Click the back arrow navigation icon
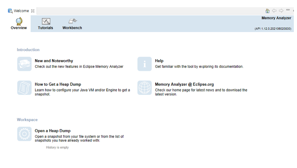 274,11
